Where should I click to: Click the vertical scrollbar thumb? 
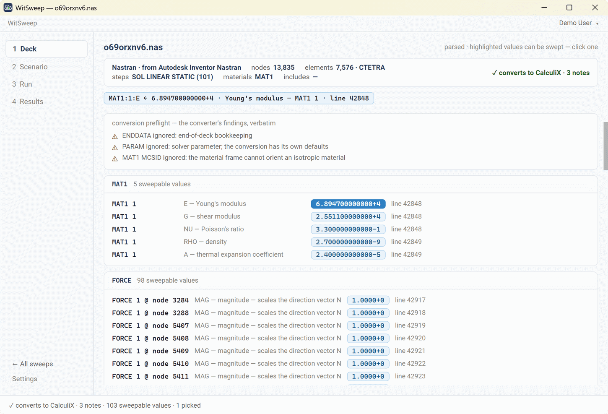point(605,146)
